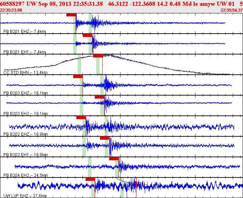Viewport: 243px width, 198px height.
Task: Select the UW LVP EHZ 27.6km channel label
Action: 25,196
